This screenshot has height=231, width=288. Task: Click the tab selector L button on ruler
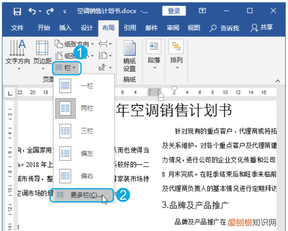click(x=10, y=93)
